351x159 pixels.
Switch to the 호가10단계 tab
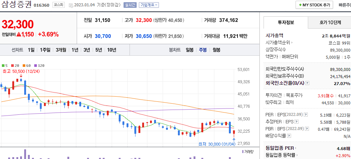click(x=330, y=22)
